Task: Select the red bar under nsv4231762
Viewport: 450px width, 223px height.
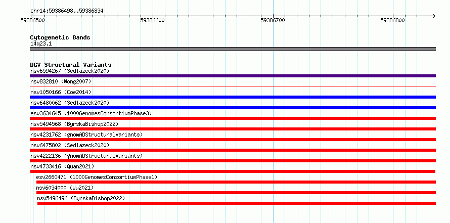Action: coord(233,140)
